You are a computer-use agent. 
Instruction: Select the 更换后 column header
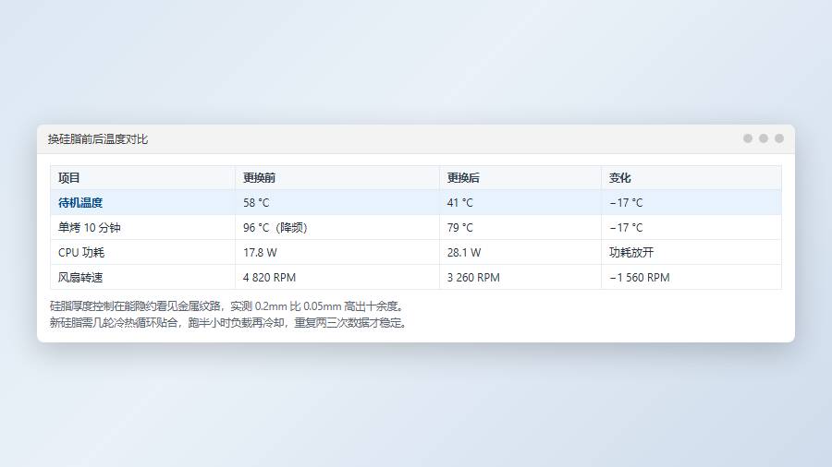pos(520,178)
